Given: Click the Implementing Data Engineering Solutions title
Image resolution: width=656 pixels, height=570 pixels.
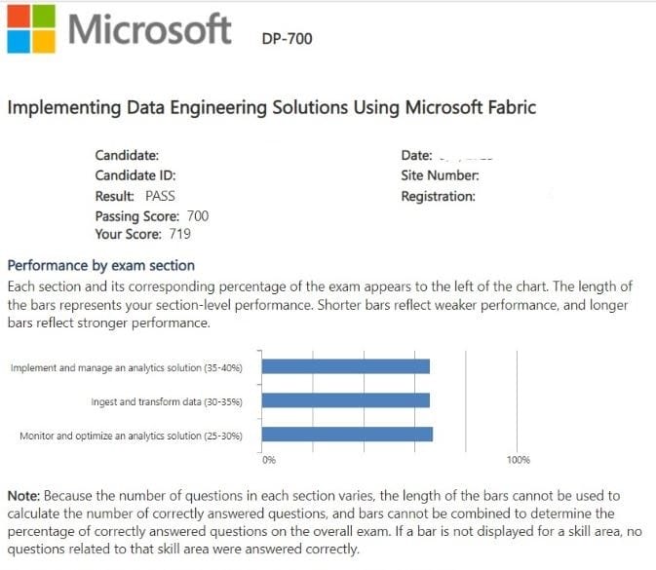Looking at the screenshot, I should pyautogui.click(x=272, y=107).
